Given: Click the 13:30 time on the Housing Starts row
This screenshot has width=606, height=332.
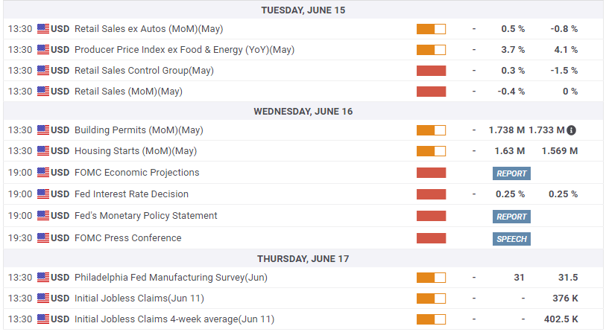Looking at the screenshot, I should tap(20, 151).
